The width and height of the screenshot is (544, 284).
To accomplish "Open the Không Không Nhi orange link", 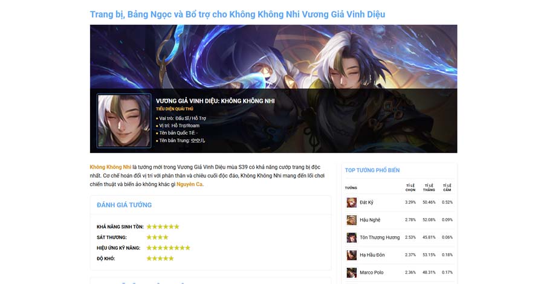I will pyautogui.click(x=111, y=167).
